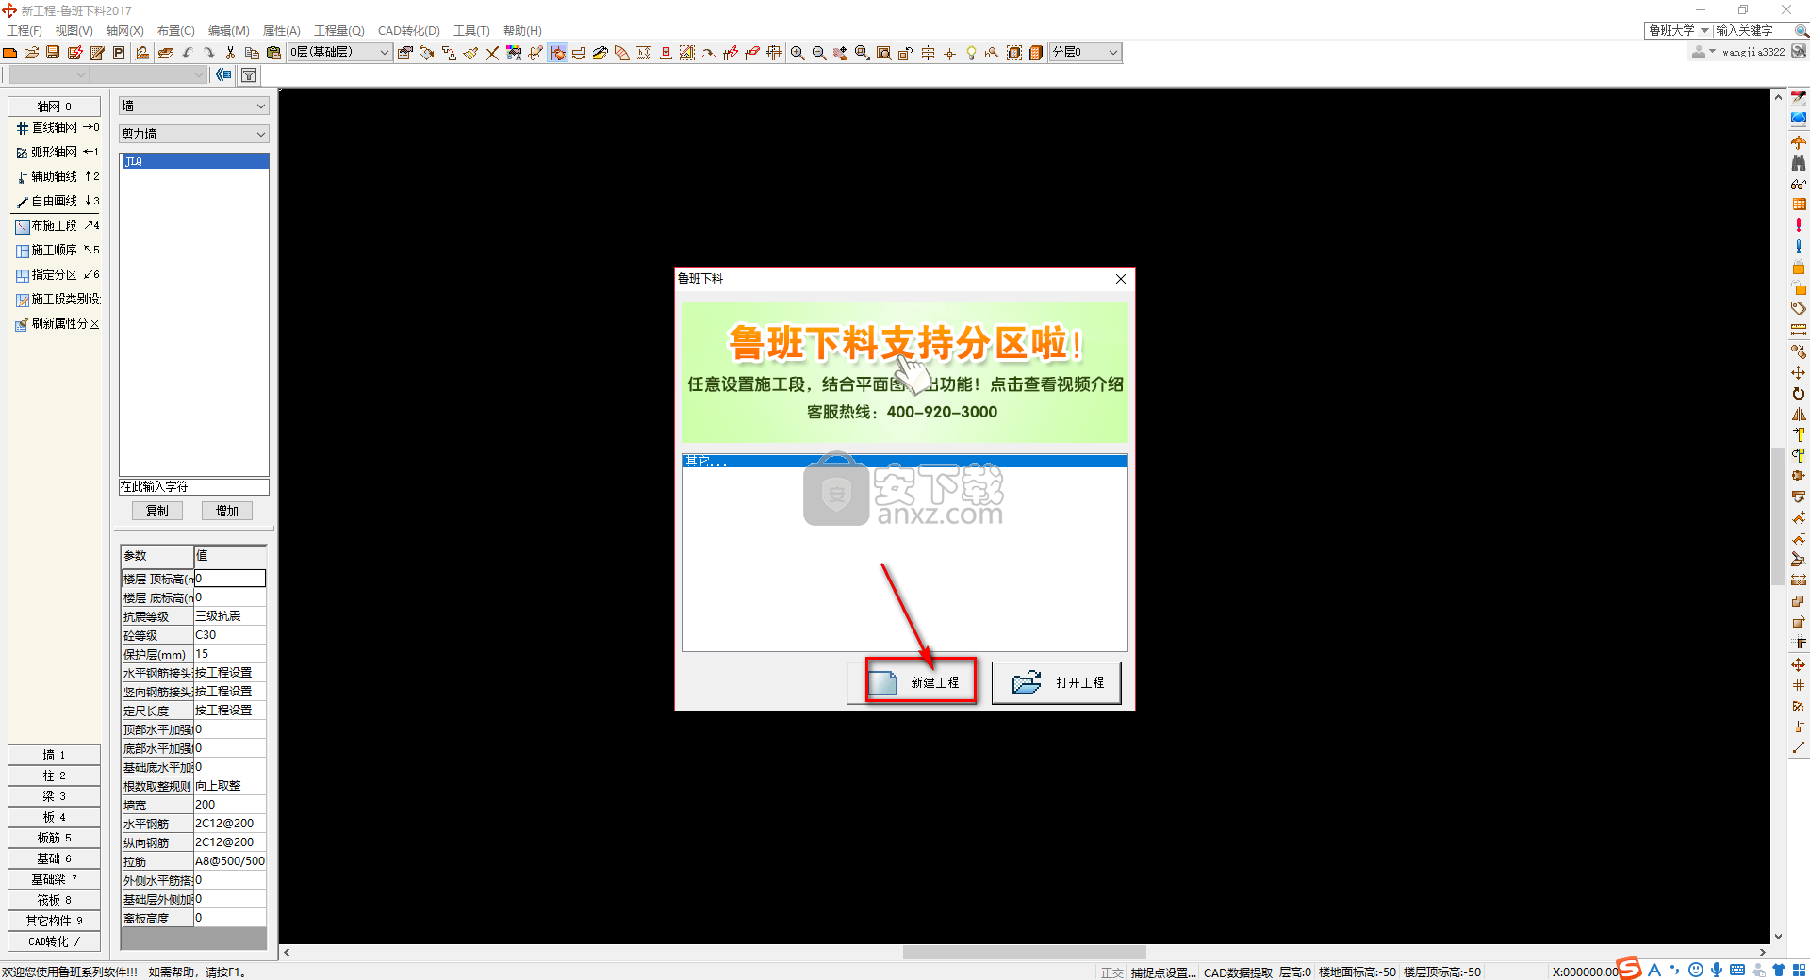Click the 拉筋 value A8@500/500
Screen dimensions: 1810x980
[x=230, y=860]
